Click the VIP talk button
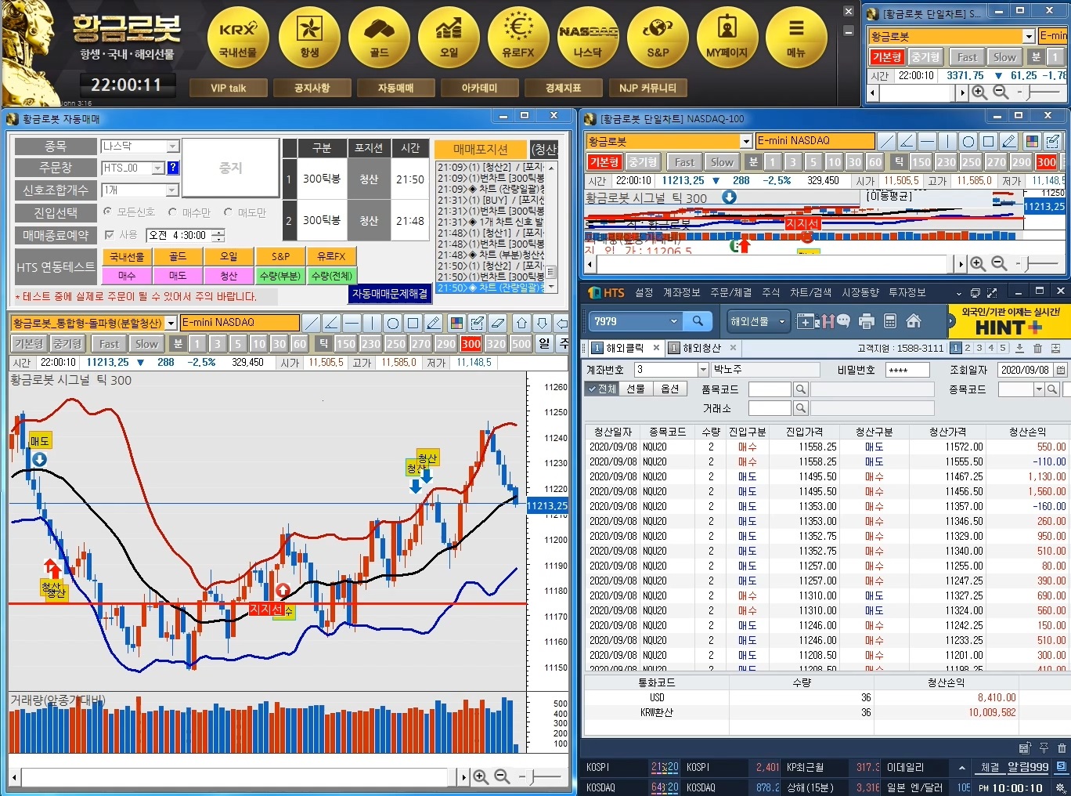The image size is (1071, 796). (229, 88)
